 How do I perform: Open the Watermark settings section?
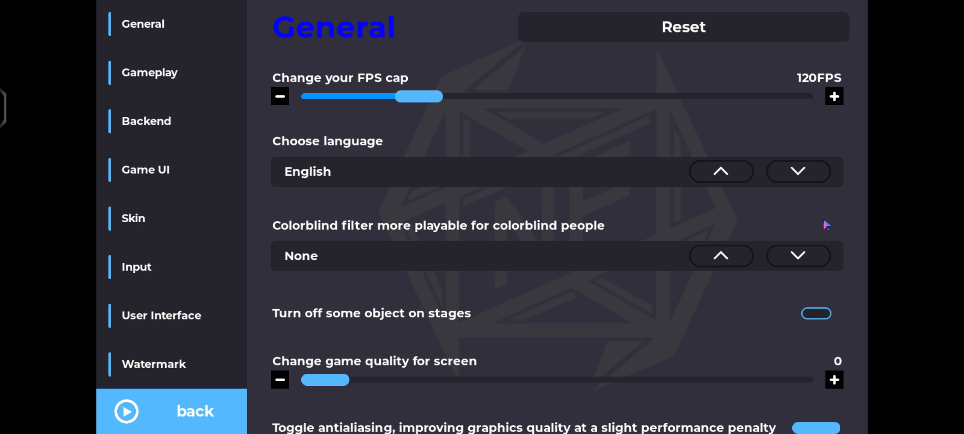(154, 364)
